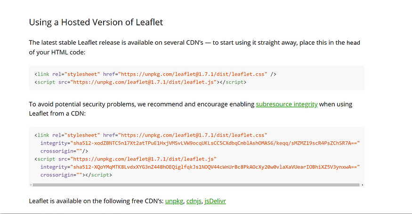This screenshot has width=412, height=214.
Task: Click the code block's right scroll arrow
Action: point(363,185)
